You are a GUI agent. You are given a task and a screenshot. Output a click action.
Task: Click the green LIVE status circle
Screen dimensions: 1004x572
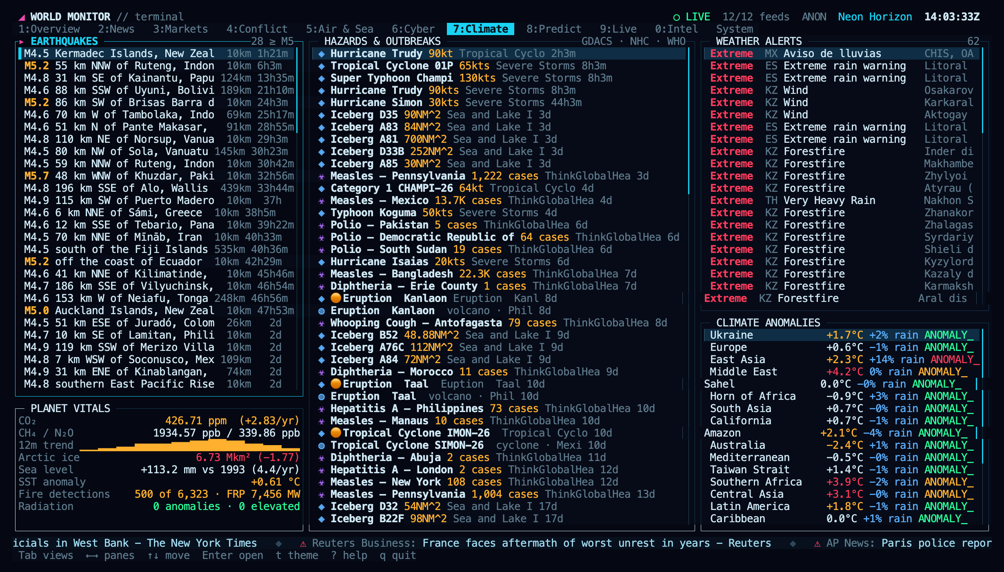(x=676, y=18)
